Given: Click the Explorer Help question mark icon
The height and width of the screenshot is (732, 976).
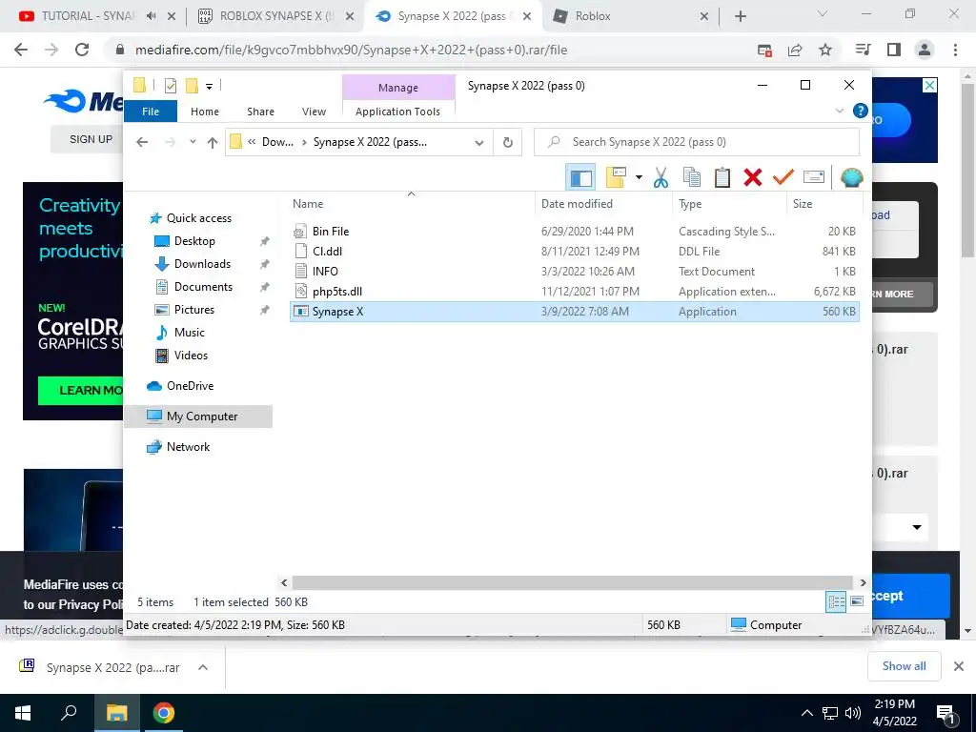Looking at the screenshot, I should pos(861,111).
